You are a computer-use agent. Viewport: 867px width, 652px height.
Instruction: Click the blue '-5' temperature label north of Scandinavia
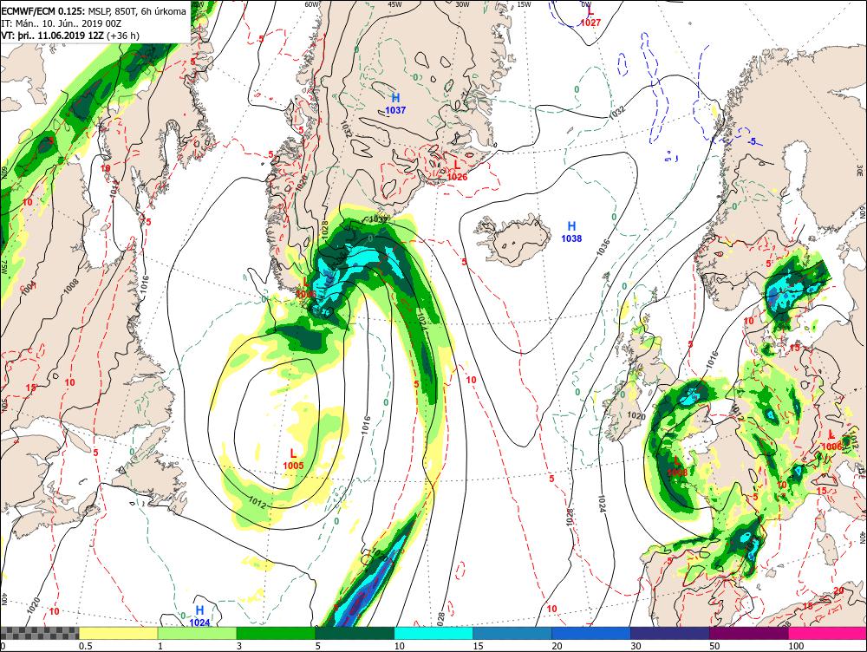coord(752,141)
